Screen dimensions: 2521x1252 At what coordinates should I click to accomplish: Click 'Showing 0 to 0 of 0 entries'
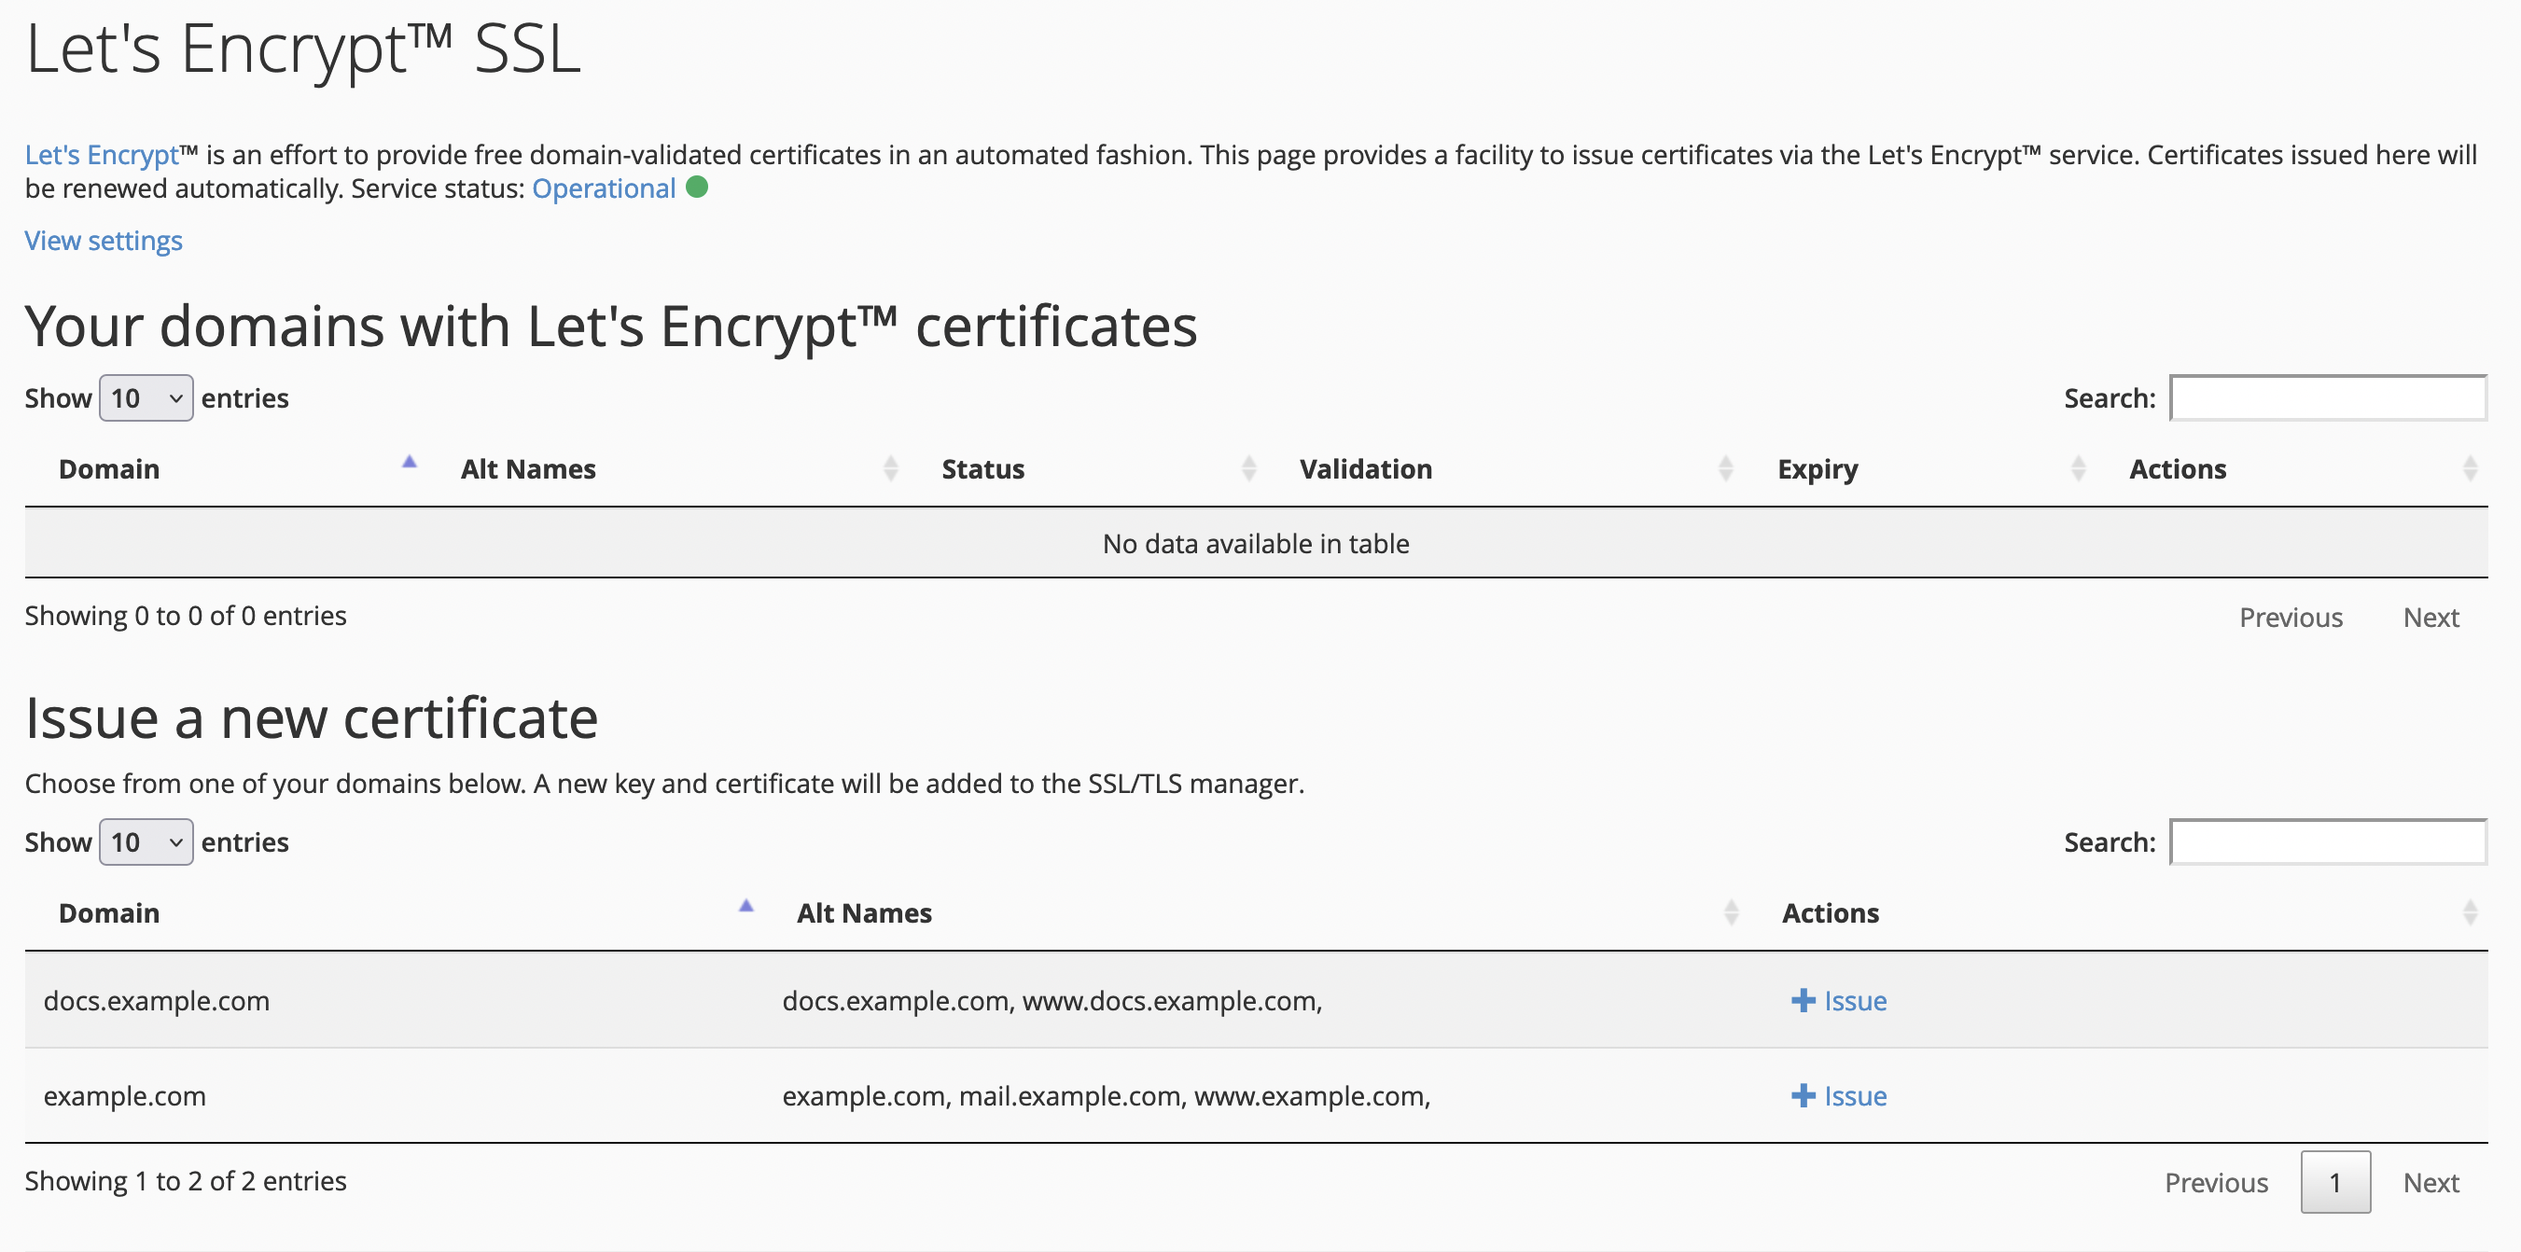tap(186, 616)
